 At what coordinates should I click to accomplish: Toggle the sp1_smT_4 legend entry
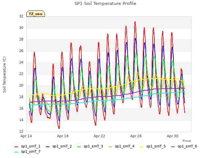[121, 146]
